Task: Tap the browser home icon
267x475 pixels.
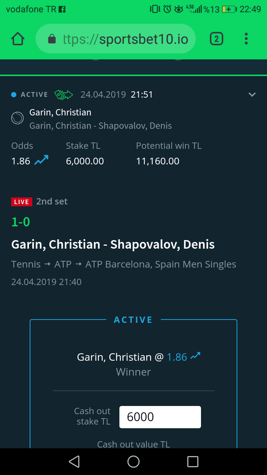Action: tap(18, 39)
